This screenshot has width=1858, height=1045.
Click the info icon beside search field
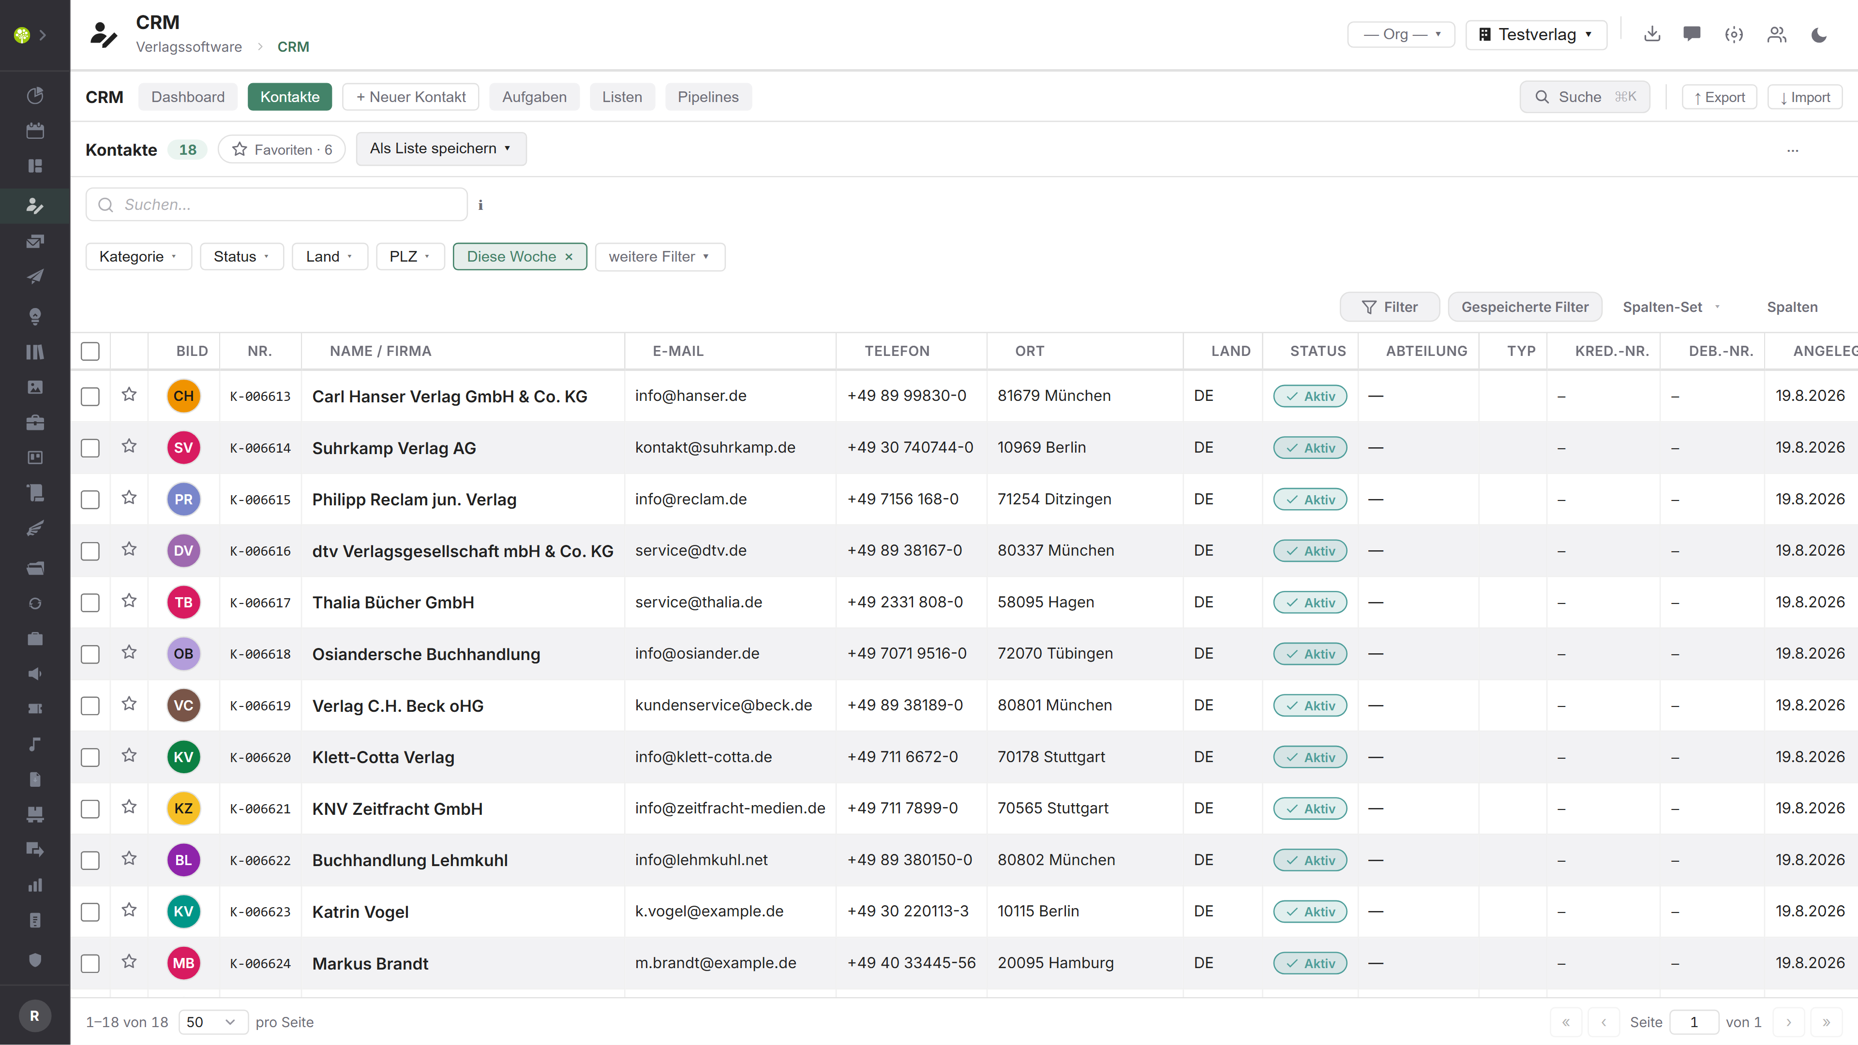pyautogui.click(x=480, y=206)
